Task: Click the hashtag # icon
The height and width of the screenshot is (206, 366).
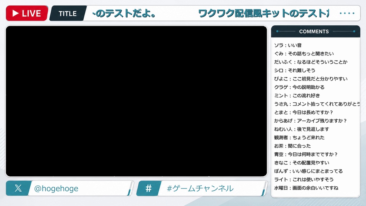Action: tap(148, 188)
